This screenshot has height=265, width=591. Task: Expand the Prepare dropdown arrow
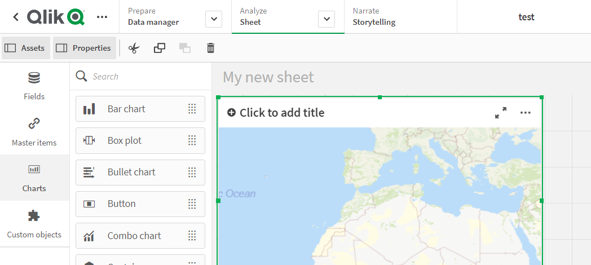[214, 19]
